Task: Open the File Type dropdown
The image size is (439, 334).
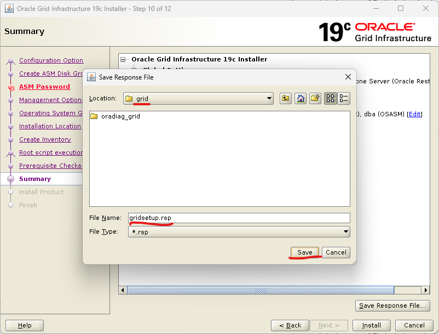Action: click(x=345, y=232)
